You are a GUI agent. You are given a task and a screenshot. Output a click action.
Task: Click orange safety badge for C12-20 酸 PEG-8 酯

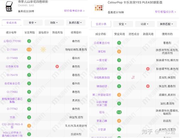point(29,126)
